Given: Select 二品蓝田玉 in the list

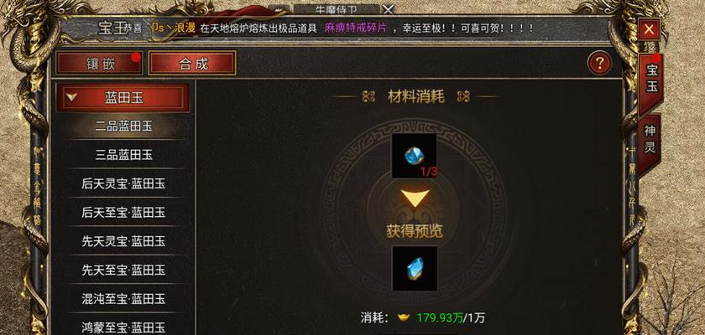Looking at the screenshot, I should pyautogui.click(x=123, y=126).
